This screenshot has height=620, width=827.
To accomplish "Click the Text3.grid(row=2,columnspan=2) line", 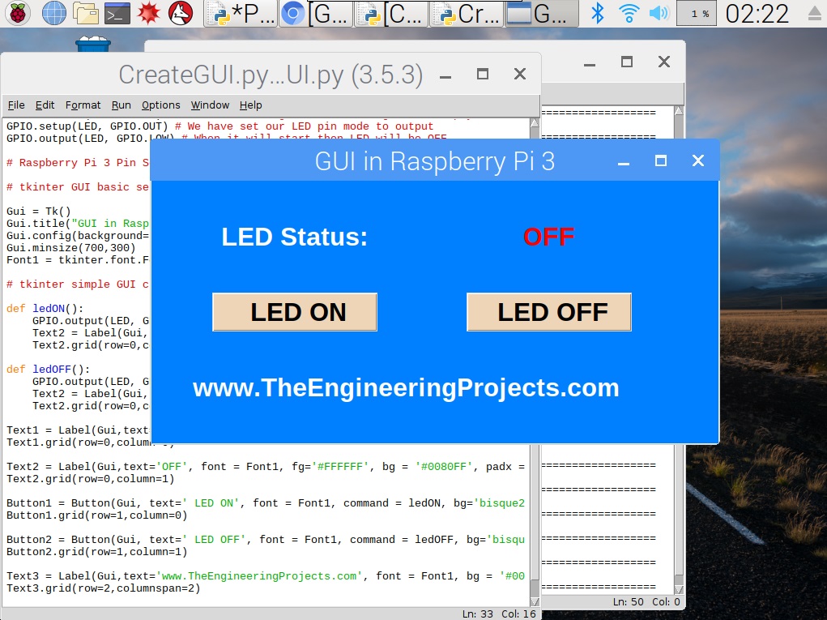I will point(104,588).
